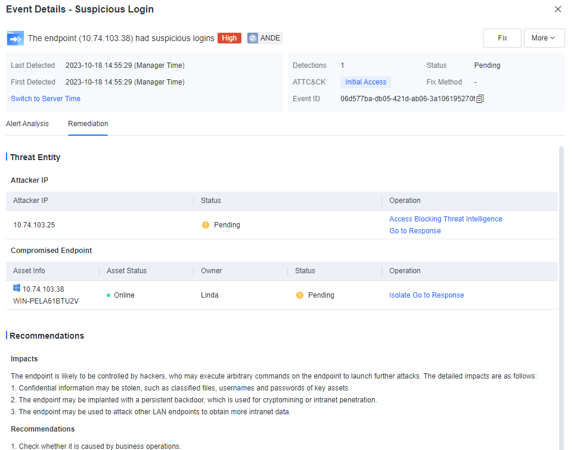The height and width of the screenshot is (450, 574).
Task: Select the Remediation tab
Action: (x=88, y=124)
